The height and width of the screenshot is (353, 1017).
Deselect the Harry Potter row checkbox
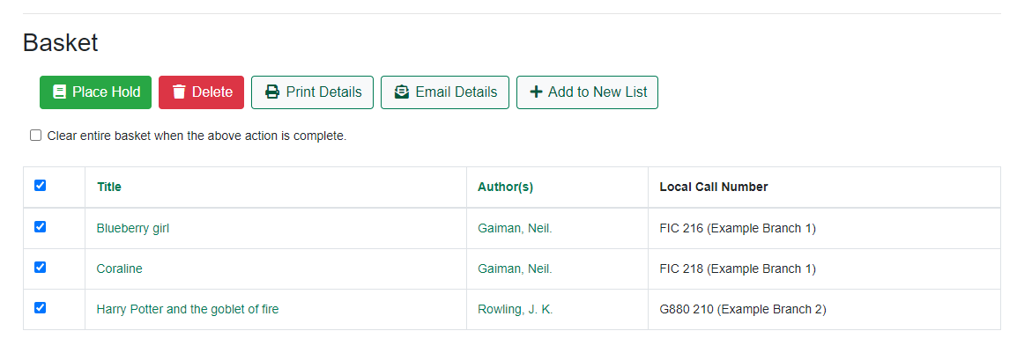(x=40, y=308)
